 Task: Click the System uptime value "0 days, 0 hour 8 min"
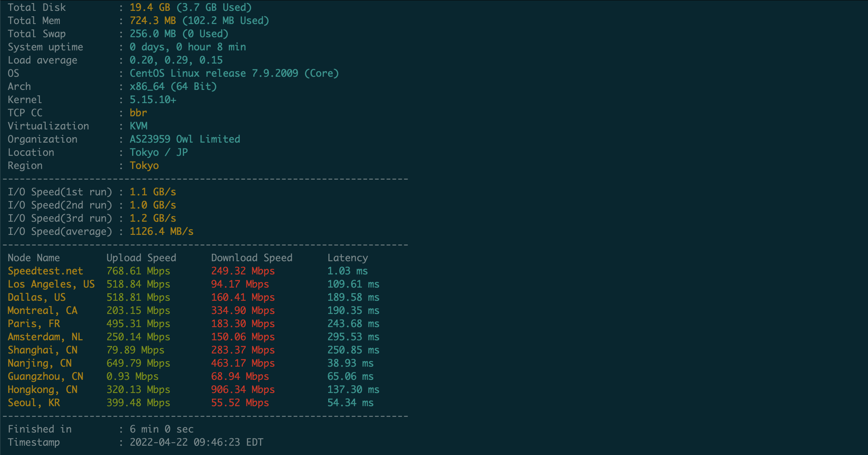click(188, 47)
